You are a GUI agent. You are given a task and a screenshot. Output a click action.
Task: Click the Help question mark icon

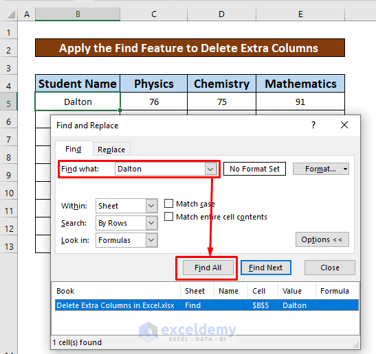313,125
